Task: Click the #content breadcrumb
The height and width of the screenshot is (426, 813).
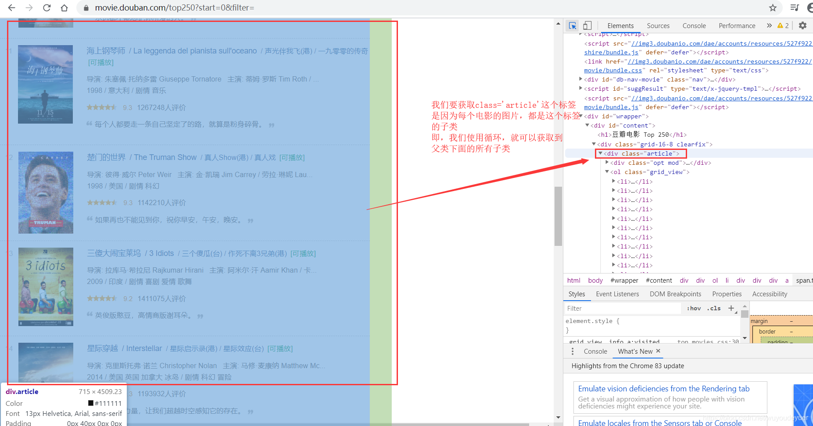Action: [659, 280]
